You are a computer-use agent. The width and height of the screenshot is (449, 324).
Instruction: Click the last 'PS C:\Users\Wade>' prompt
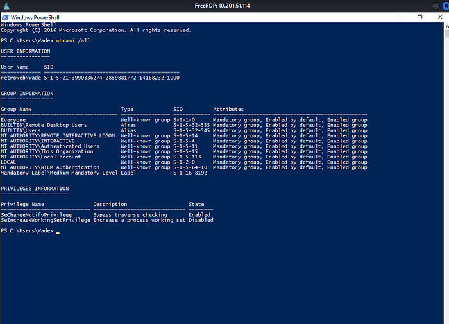[x=27, y=231]
